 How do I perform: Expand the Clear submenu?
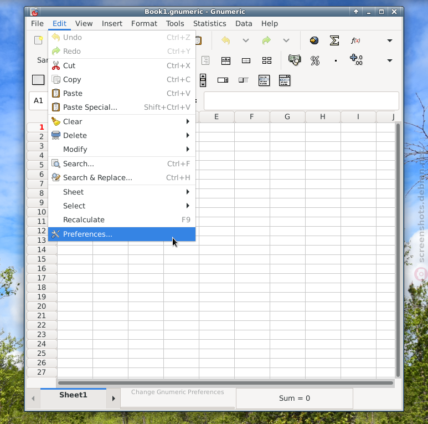tap(122, 121)
